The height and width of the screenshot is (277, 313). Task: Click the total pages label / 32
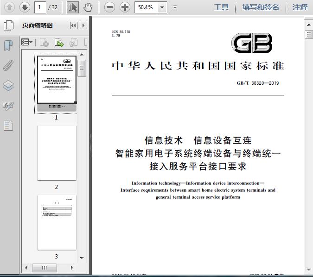coord(53,7)
